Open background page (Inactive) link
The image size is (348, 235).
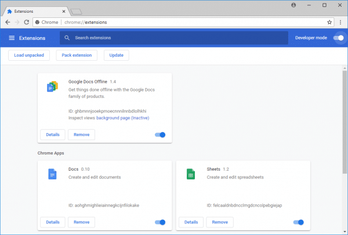(x=123, y=118)
